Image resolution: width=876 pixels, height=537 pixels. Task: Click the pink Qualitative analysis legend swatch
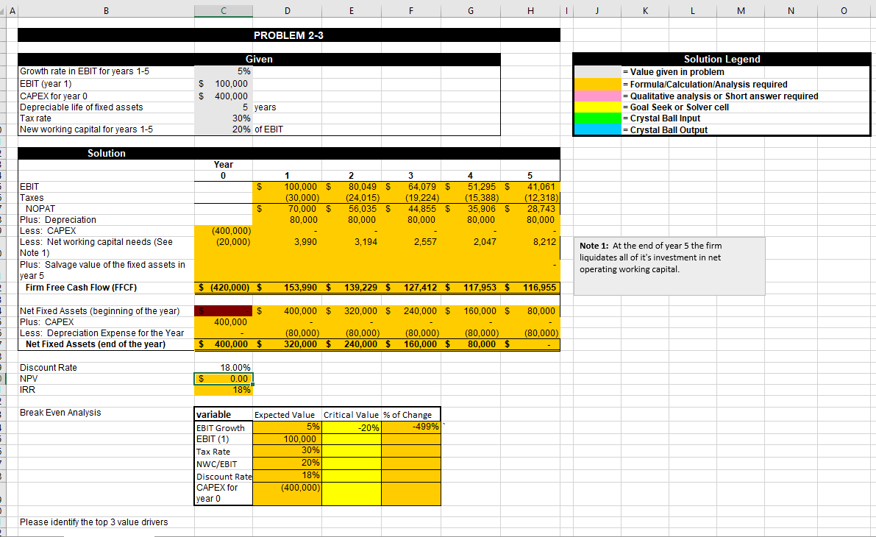point(598,96)
